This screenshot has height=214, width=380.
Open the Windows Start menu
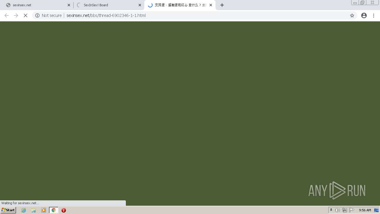coord(8,210)
